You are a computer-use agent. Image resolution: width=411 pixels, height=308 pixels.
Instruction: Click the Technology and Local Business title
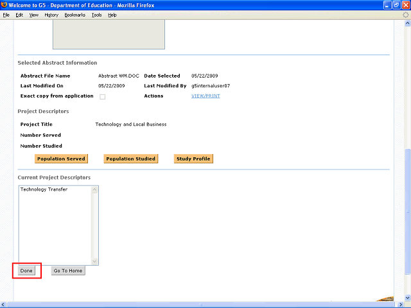point(131,124)
